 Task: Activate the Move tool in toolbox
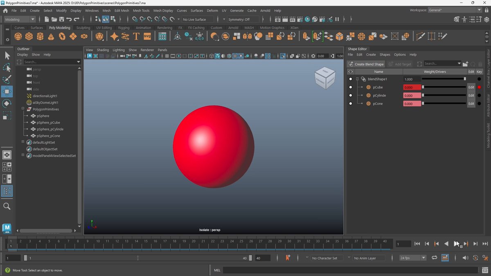pyautogui.click(x=7, y=92)
